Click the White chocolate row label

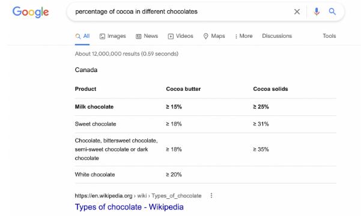pos(95,175)
